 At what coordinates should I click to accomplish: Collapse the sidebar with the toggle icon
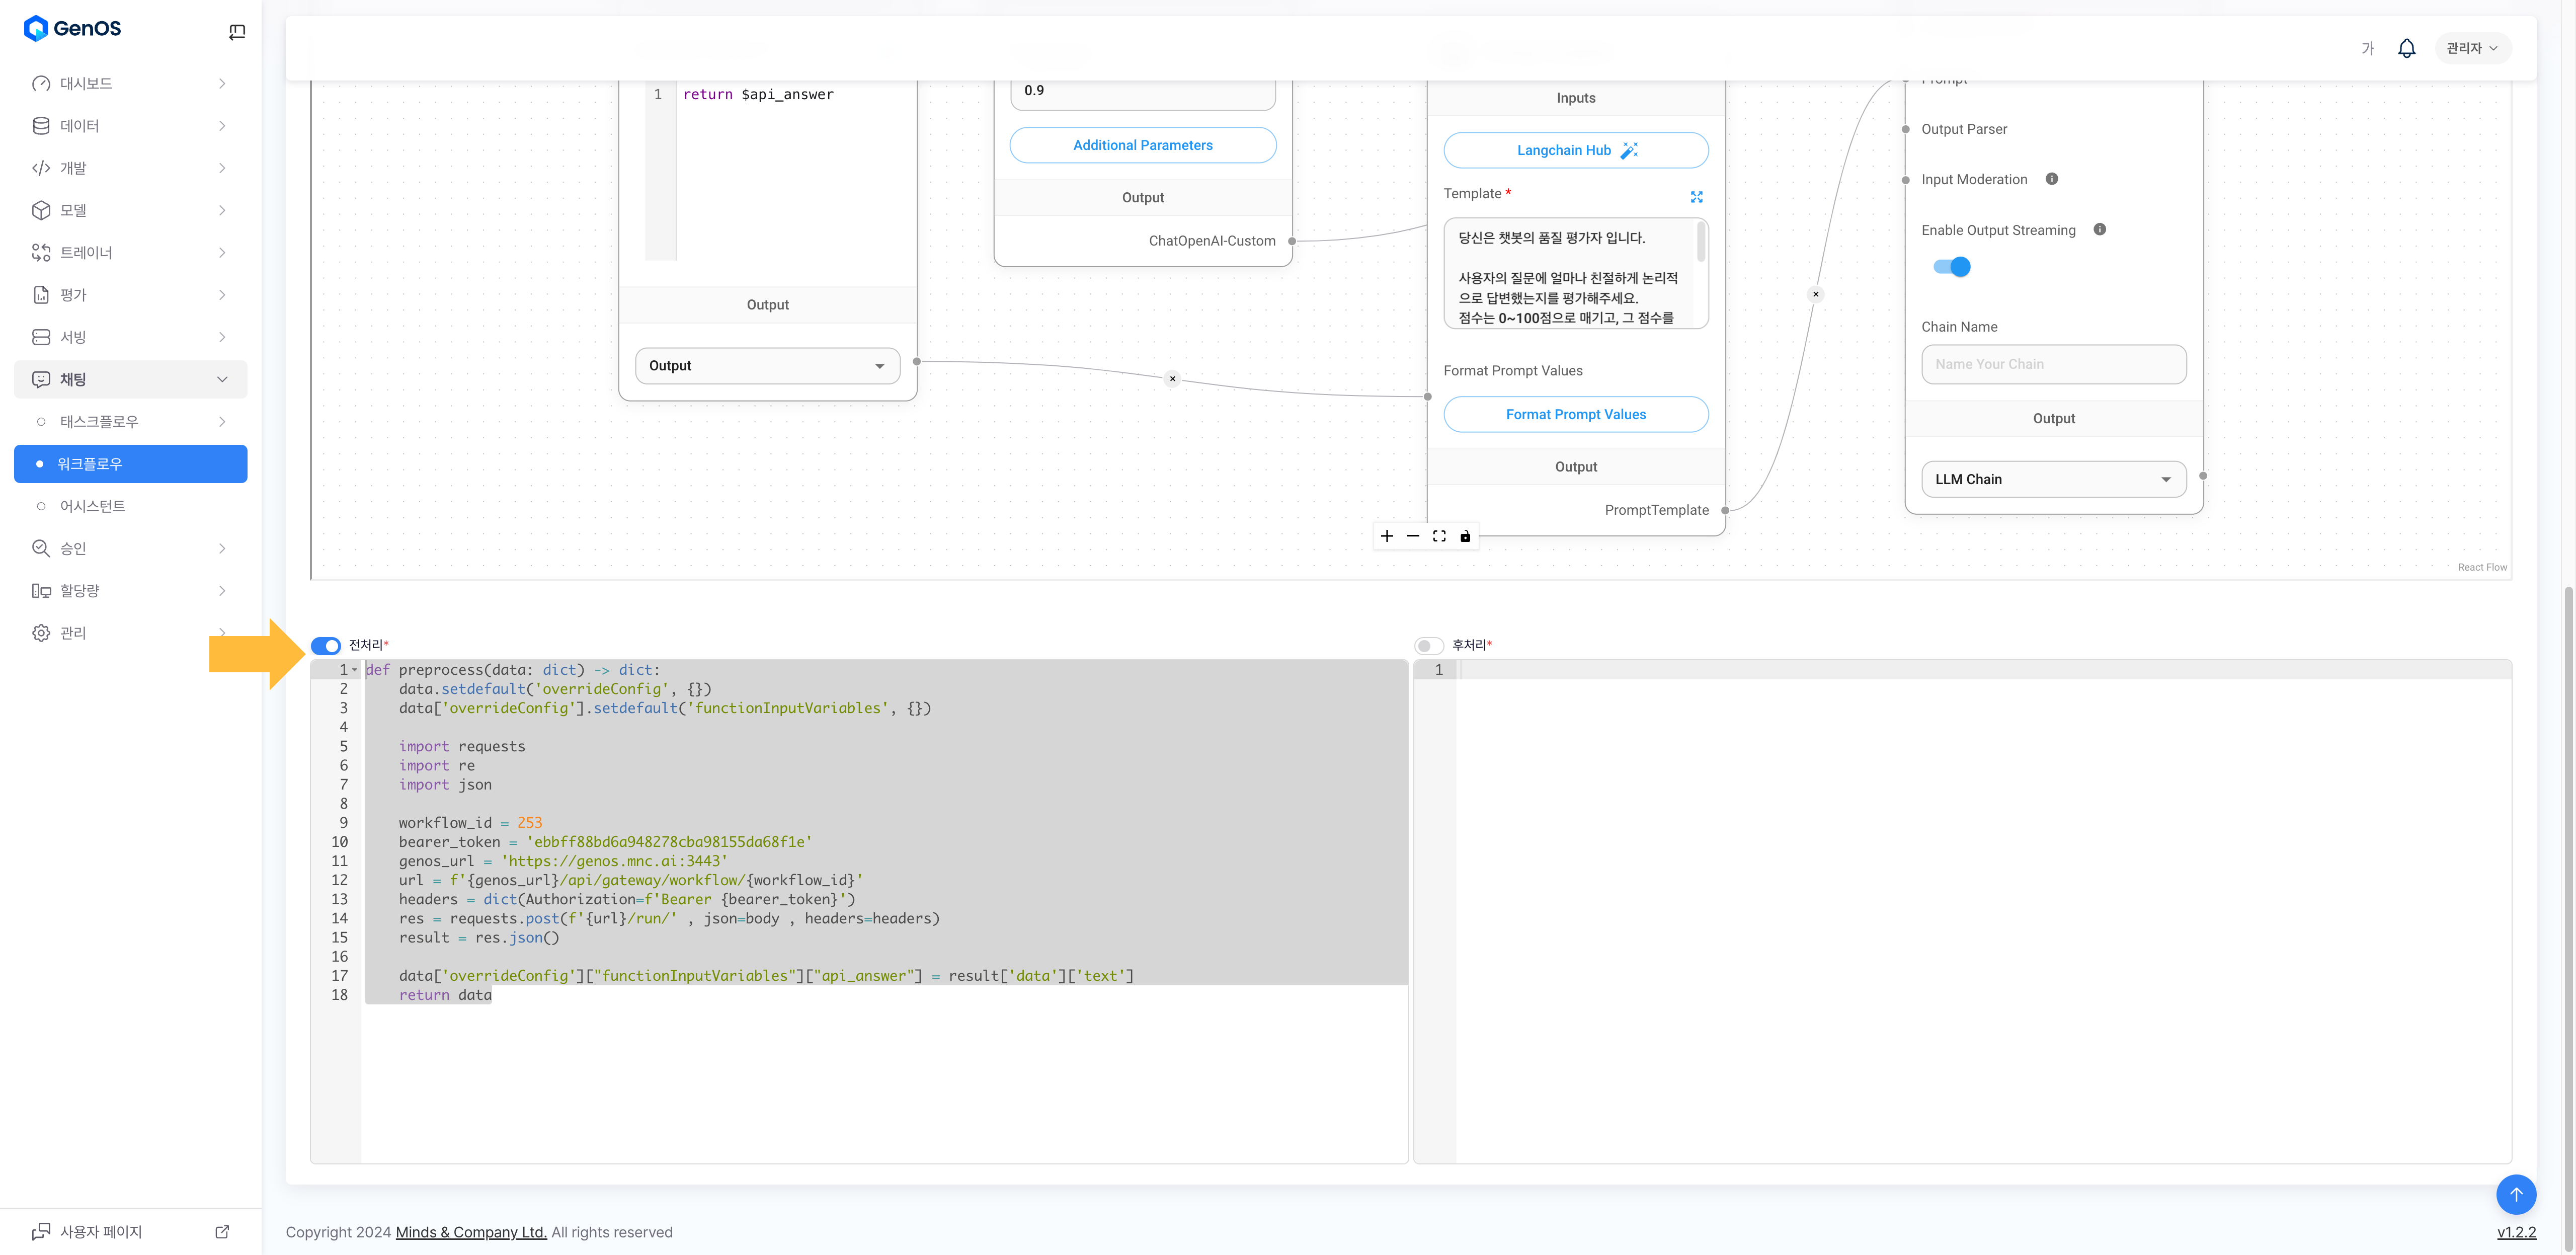(237, 32)
